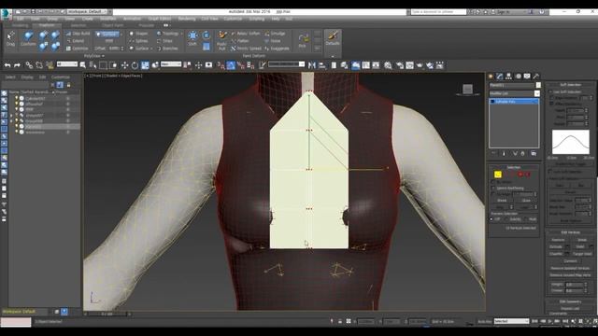598x336 pixels.
Task: Open the Modifiers menu
Action: (108, 19)
